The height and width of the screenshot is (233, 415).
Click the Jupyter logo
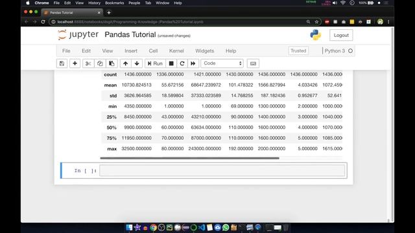point(78,34)
